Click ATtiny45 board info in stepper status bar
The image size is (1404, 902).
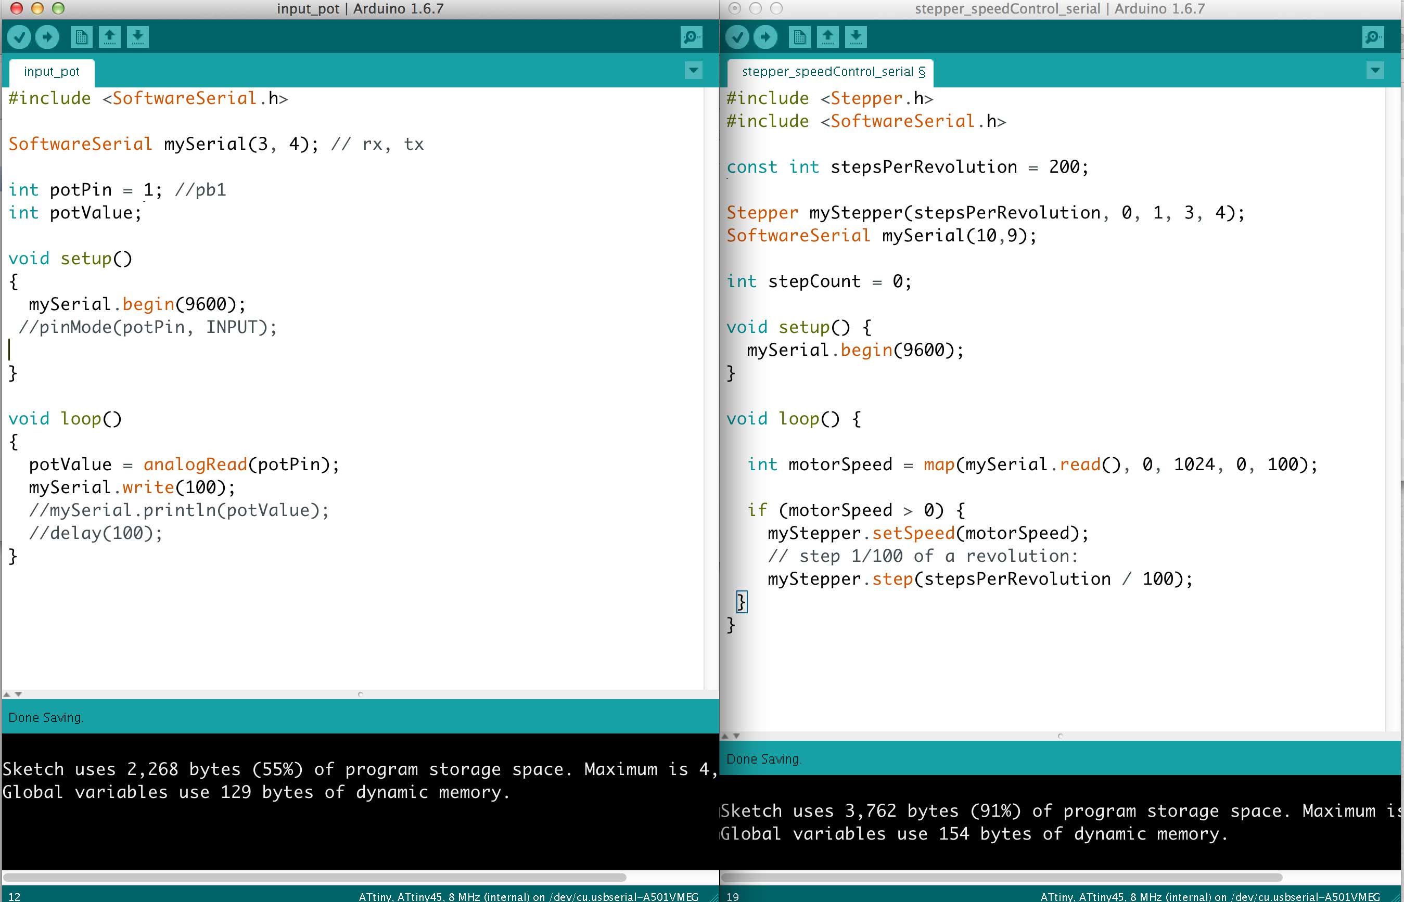click(x=1209, y=896)
